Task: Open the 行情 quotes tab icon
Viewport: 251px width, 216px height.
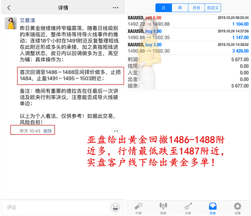Action: 138,209
